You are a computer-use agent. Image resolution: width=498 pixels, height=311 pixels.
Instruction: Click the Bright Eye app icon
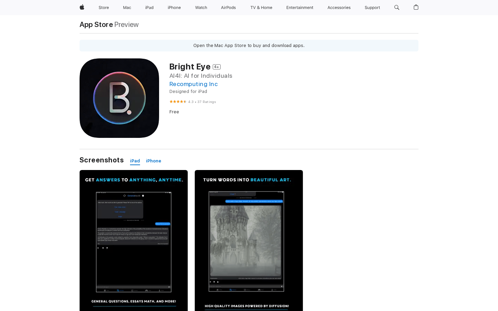click(x=119, y=98)
